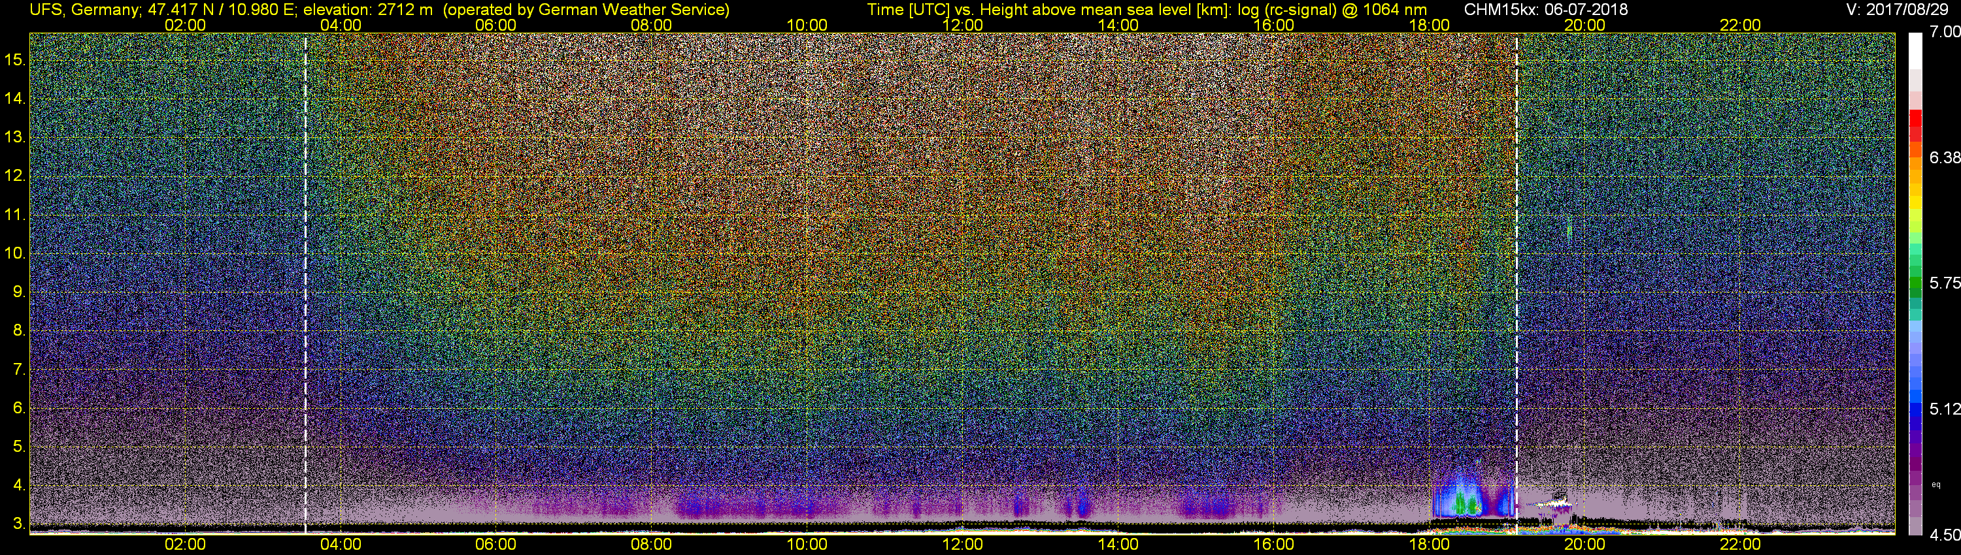This screenshot has width=1961, height=555.
Task: Click the small green streak near 11 km
Action: coord(1568,229)
